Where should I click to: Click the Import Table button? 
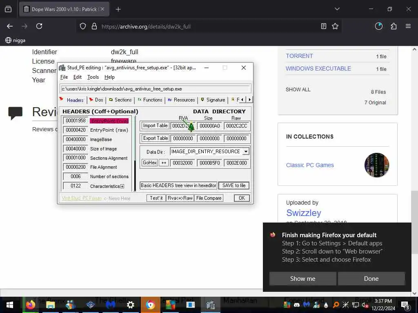(x=155, y=126)
